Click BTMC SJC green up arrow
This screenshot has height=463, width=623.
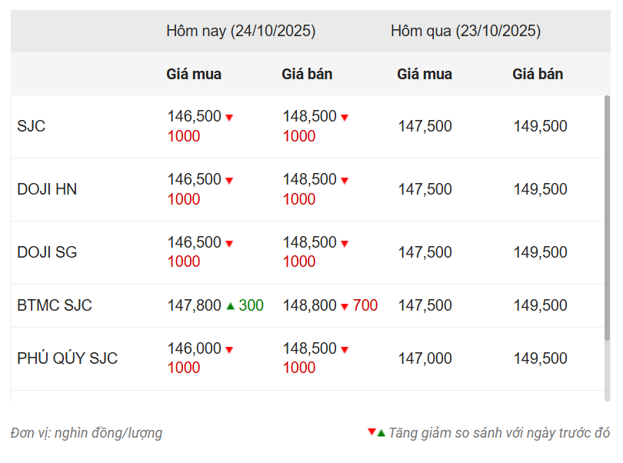230,306
